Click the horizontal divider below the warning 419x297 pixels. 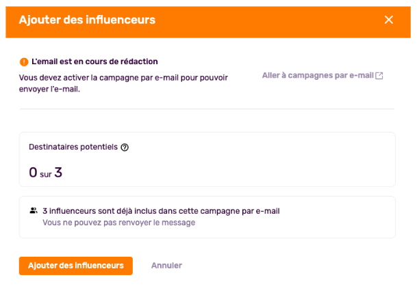pyautogui.click(x=207, y=109)
